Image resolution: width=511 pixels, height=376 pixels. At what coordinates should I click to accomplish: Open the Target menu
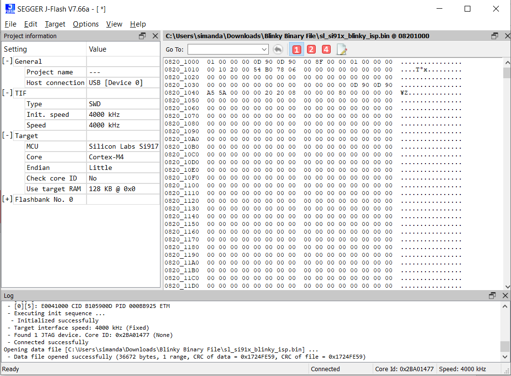pyautogui.click(x=55, y=24)
